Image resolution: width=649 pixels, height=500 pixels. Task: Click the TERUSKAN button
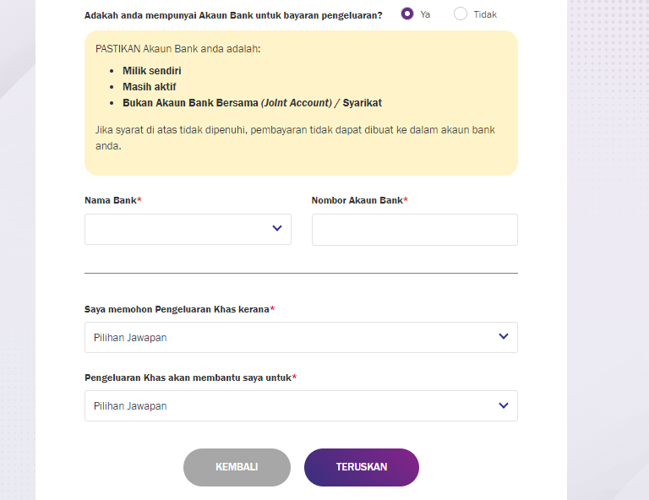(362, 467)
